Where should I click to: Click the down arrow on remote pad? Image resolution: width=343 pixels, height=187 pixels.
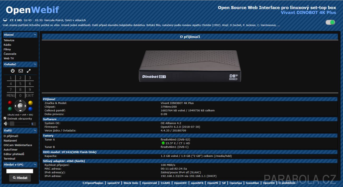[20, 110]
